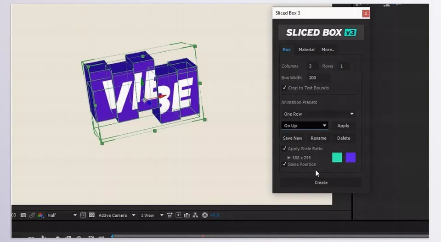Switch to the Material tab

pyautogui.click(x=306, y=49)
